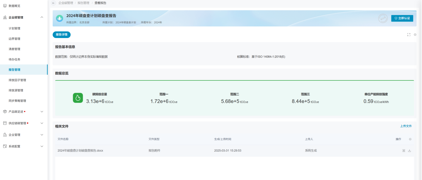Expand the 企业管理 menu section
This screenshot has width=422, height=180.
pos(42,135)
